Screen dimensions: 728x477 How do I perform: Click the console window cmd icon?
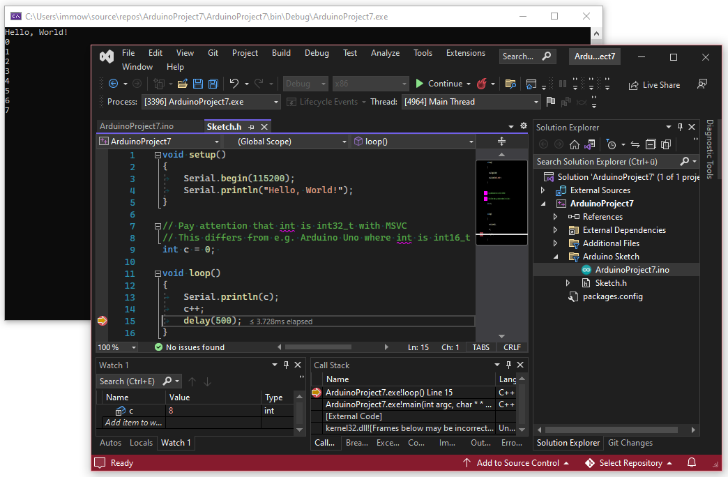tap(16, 16)
